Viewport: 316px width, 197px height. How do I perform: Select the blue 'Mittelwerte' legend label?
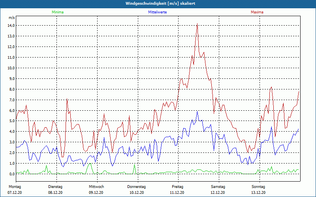pyautogui.click(x=157, y=12)
